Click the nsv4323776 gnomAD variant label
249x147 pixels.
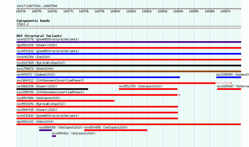pos(48,39)
